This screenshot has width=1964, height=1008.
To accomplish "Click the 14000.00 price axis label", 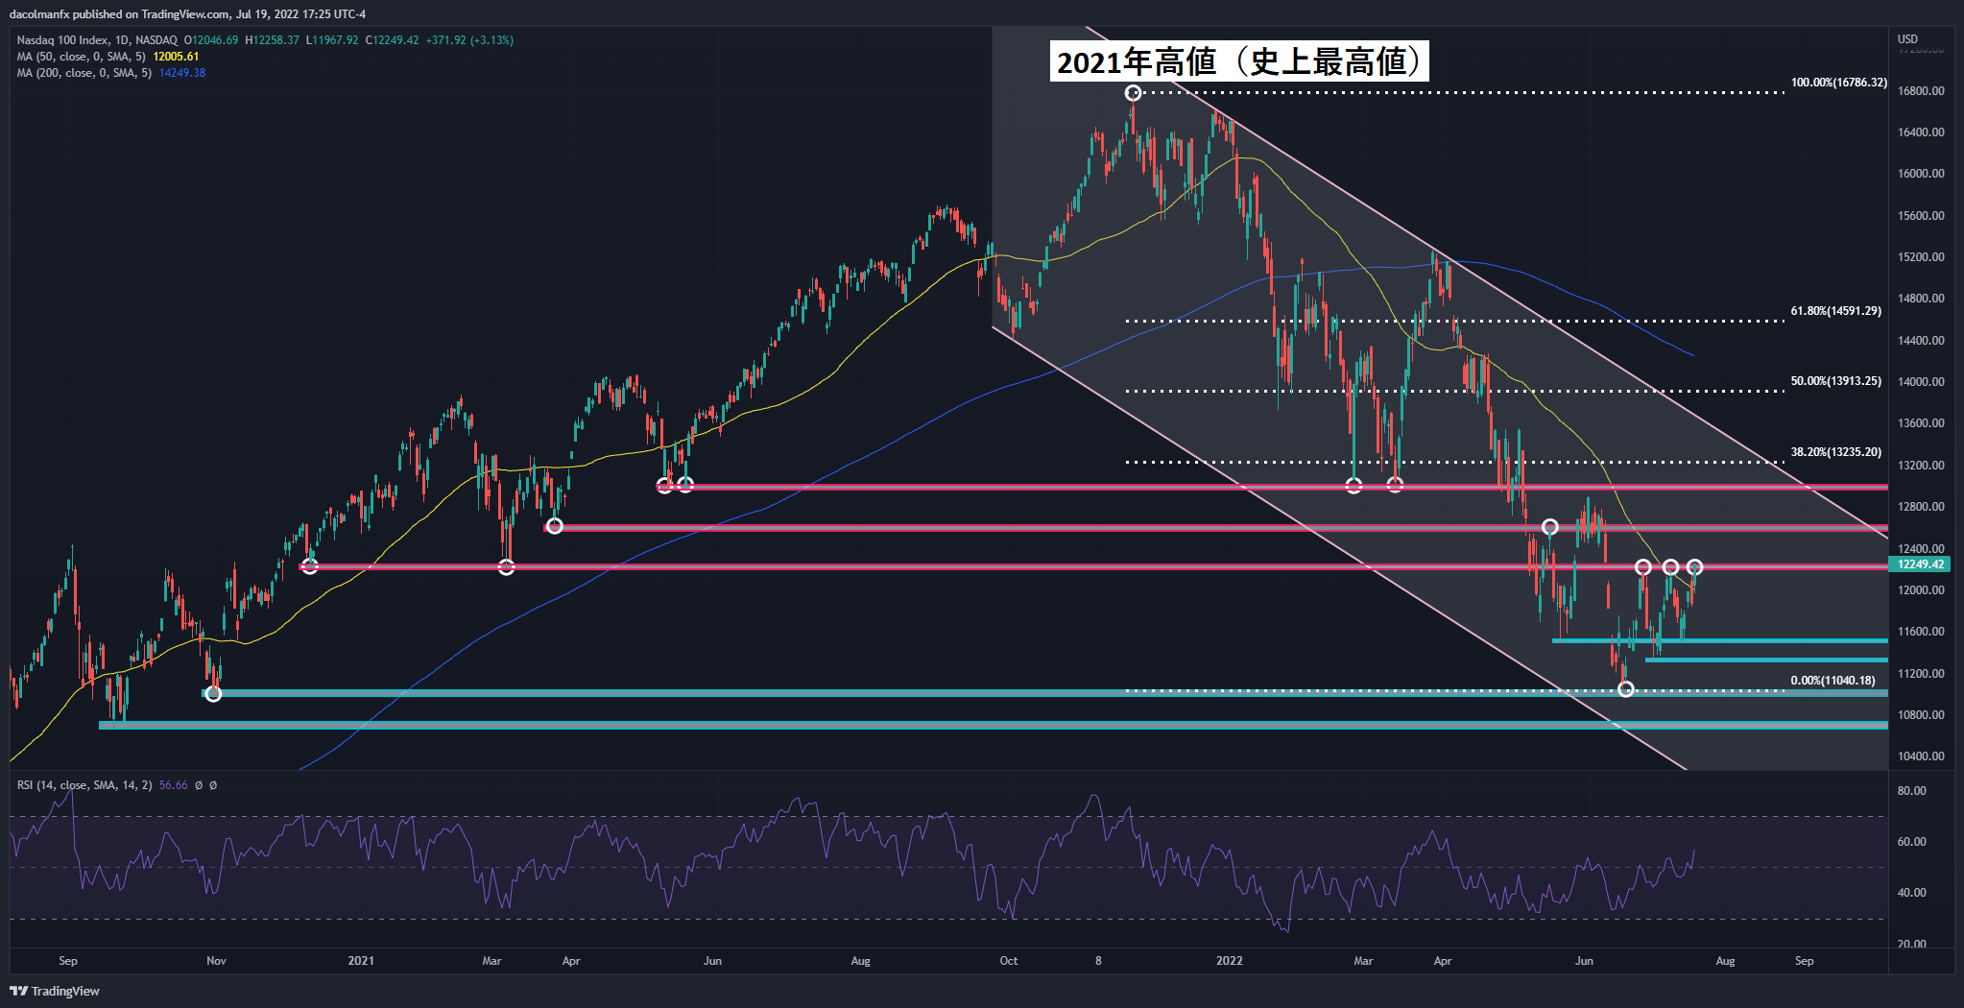I will pos(1921,382).
